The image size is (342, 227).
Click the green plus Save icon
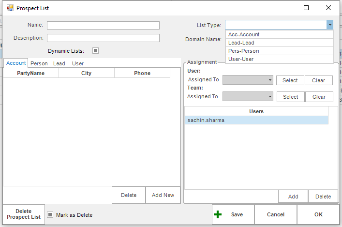tap(218, 214)
